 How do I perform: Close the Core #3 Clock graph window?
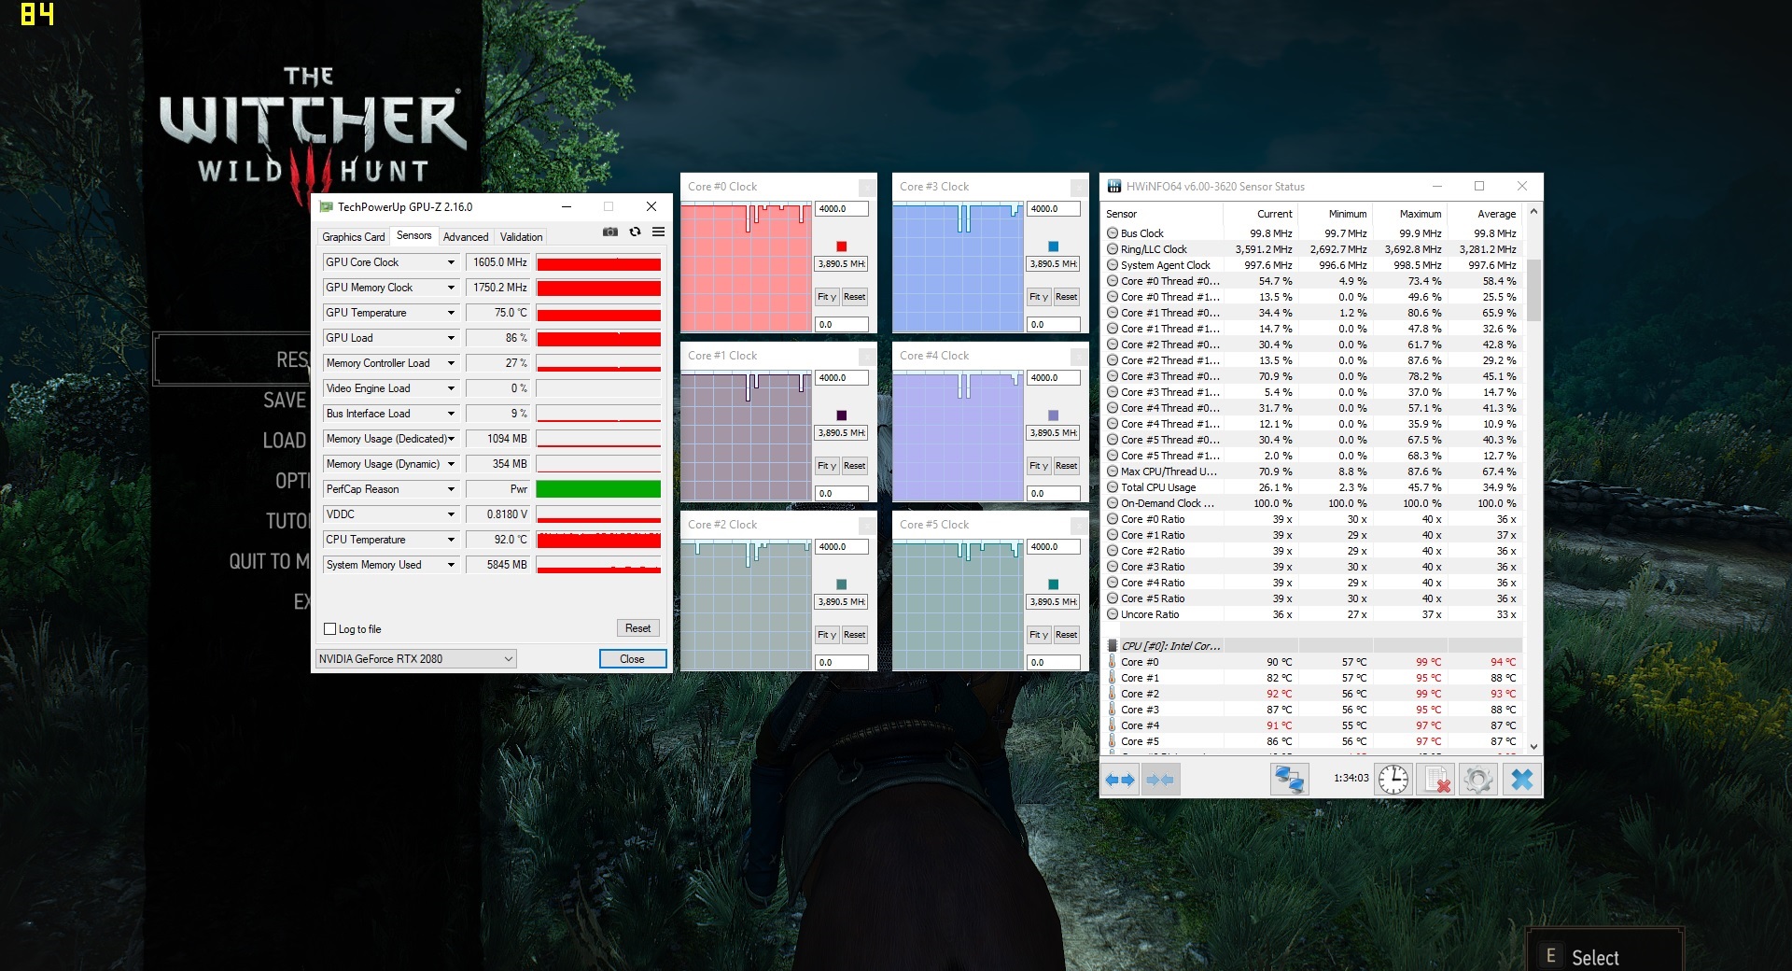pyautogui.click(x=1079, y=187)
